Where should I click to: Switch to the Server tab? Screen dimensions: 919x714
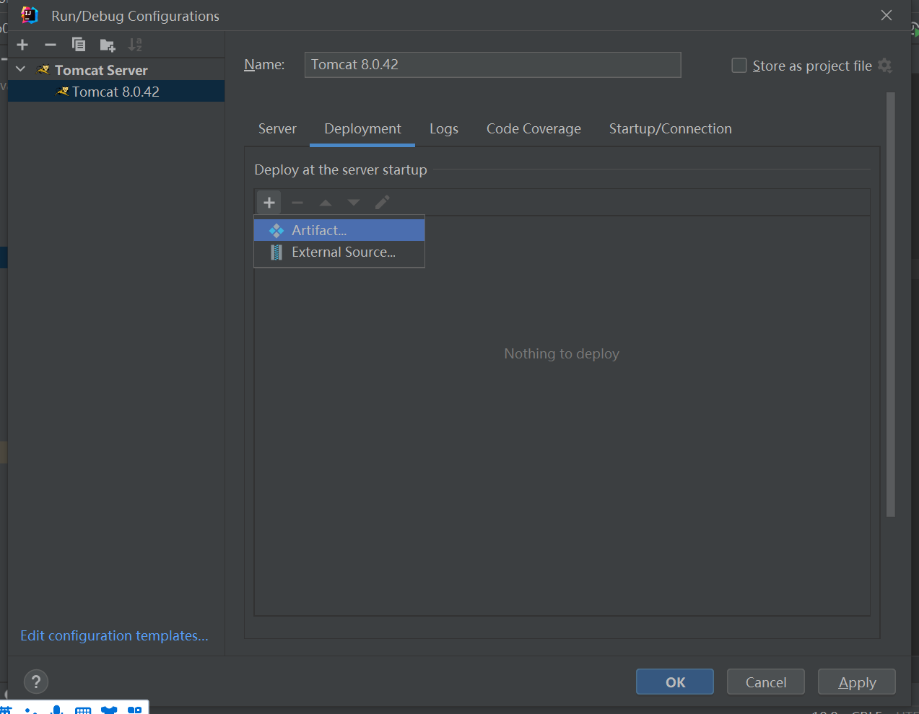(x=277, y=128)
